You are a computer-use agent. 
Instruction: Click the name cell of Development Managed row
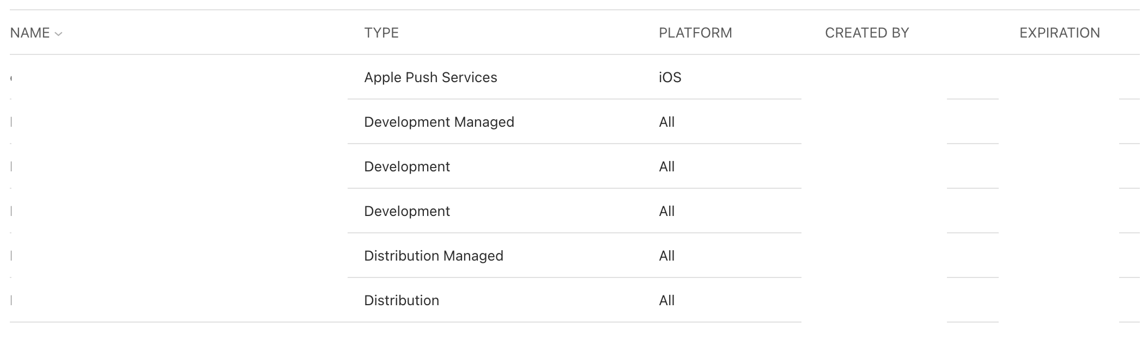pyautogui.click(x=179, y=122)
